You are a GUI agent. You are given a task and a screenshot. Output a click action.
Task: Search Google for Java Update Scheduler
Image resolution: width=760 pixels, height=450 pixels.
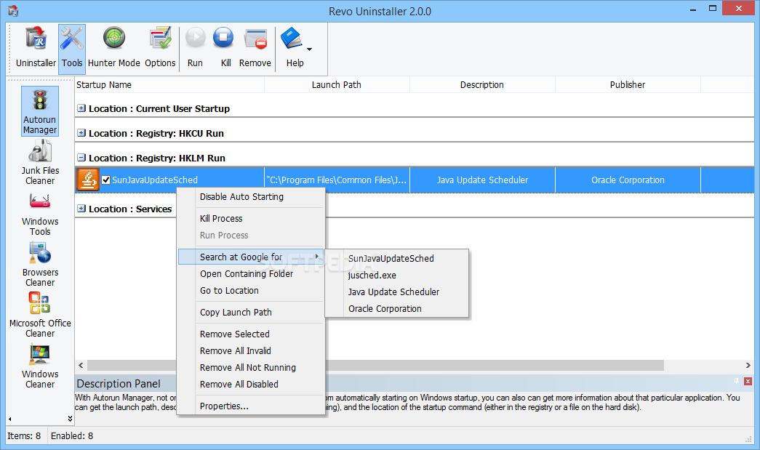coord(397,292)
